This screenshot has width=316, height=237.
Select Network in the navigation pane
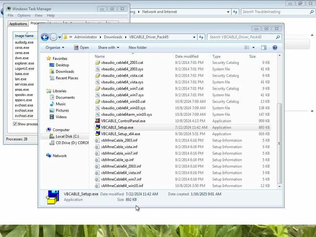tap(60, 156)
